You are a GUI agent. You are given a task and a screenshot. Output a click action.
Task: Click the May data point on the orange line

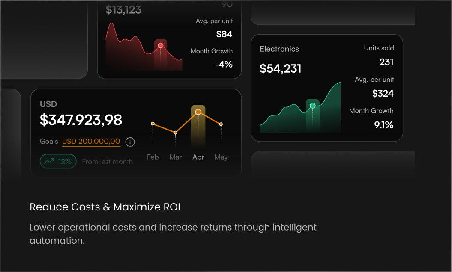tap(221, 124)
